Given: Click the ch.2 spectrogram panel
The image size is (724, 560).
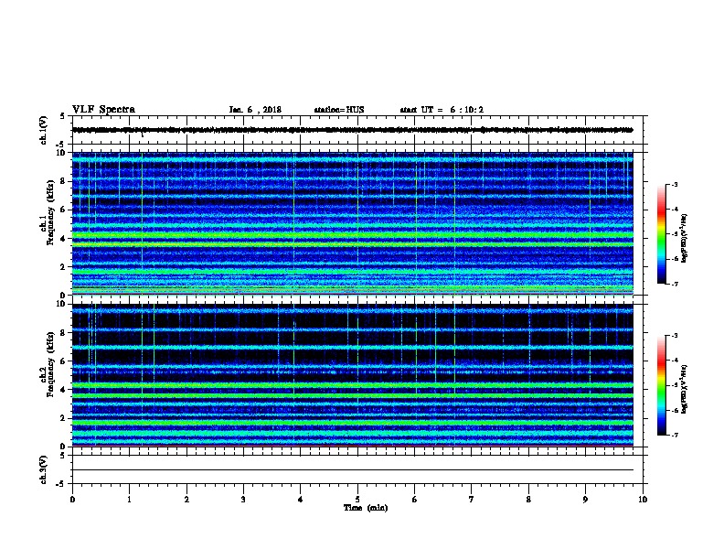Looking at the screenshot, I should tap(353, 375).
